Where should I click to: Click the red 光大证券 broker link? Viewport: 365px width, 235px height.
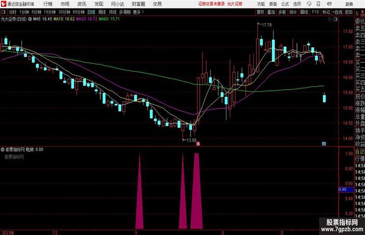click(235, 4)
